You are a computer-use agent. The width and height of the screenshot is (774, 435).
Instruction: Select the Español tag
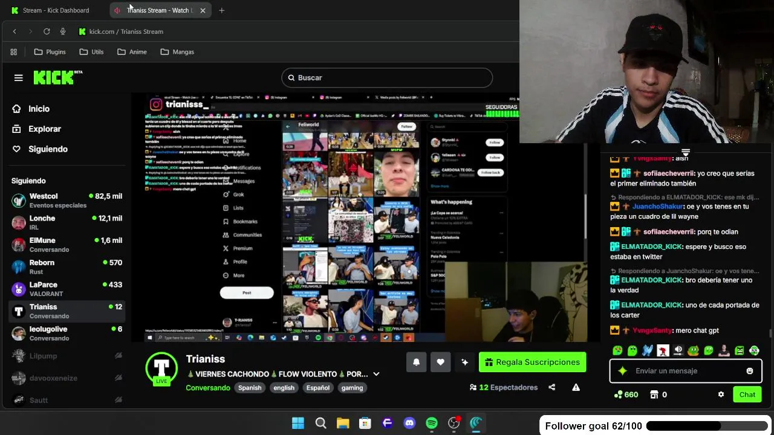(318, 388)
